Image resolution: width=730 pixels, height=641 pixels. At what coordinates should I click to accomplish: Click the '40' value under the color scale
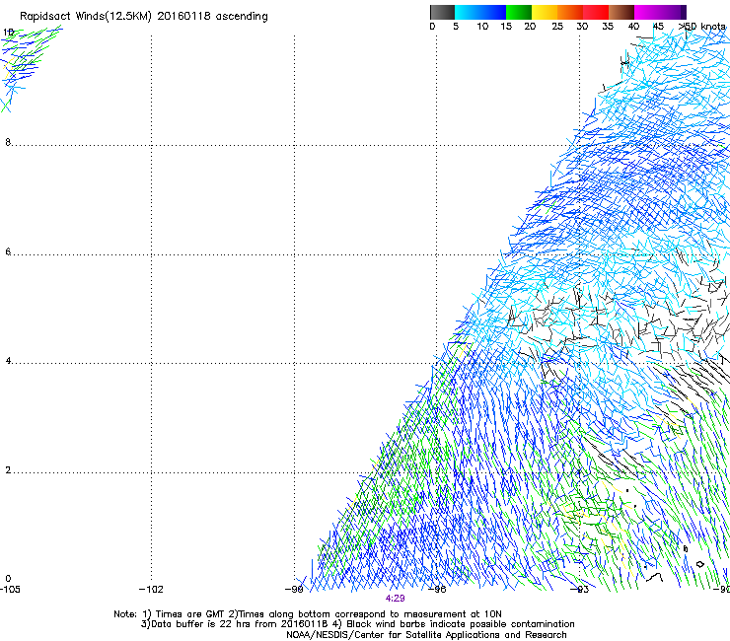633,27
